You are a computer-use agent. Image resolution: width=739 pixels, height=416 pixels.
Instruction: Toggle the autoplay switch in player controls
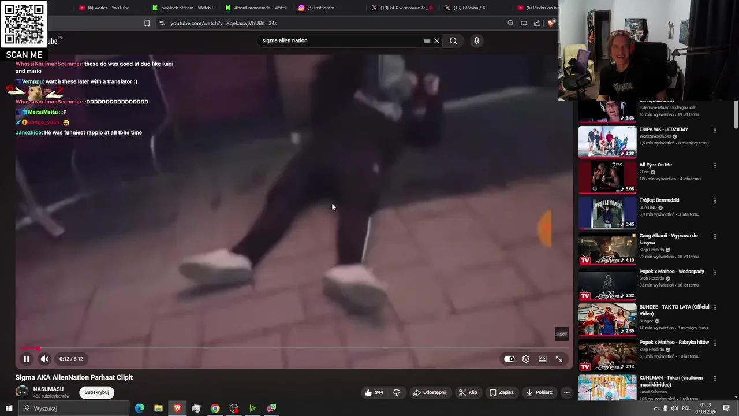(509, 359)
